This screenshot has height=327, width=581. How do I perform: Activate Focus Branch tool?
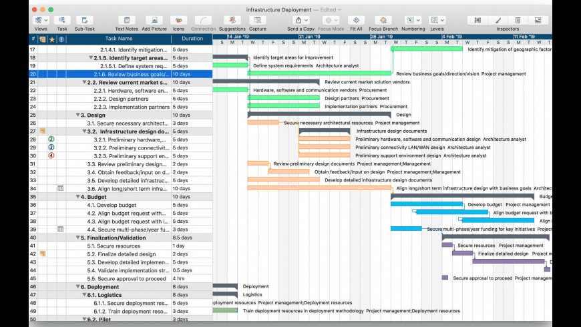[383, 21]
